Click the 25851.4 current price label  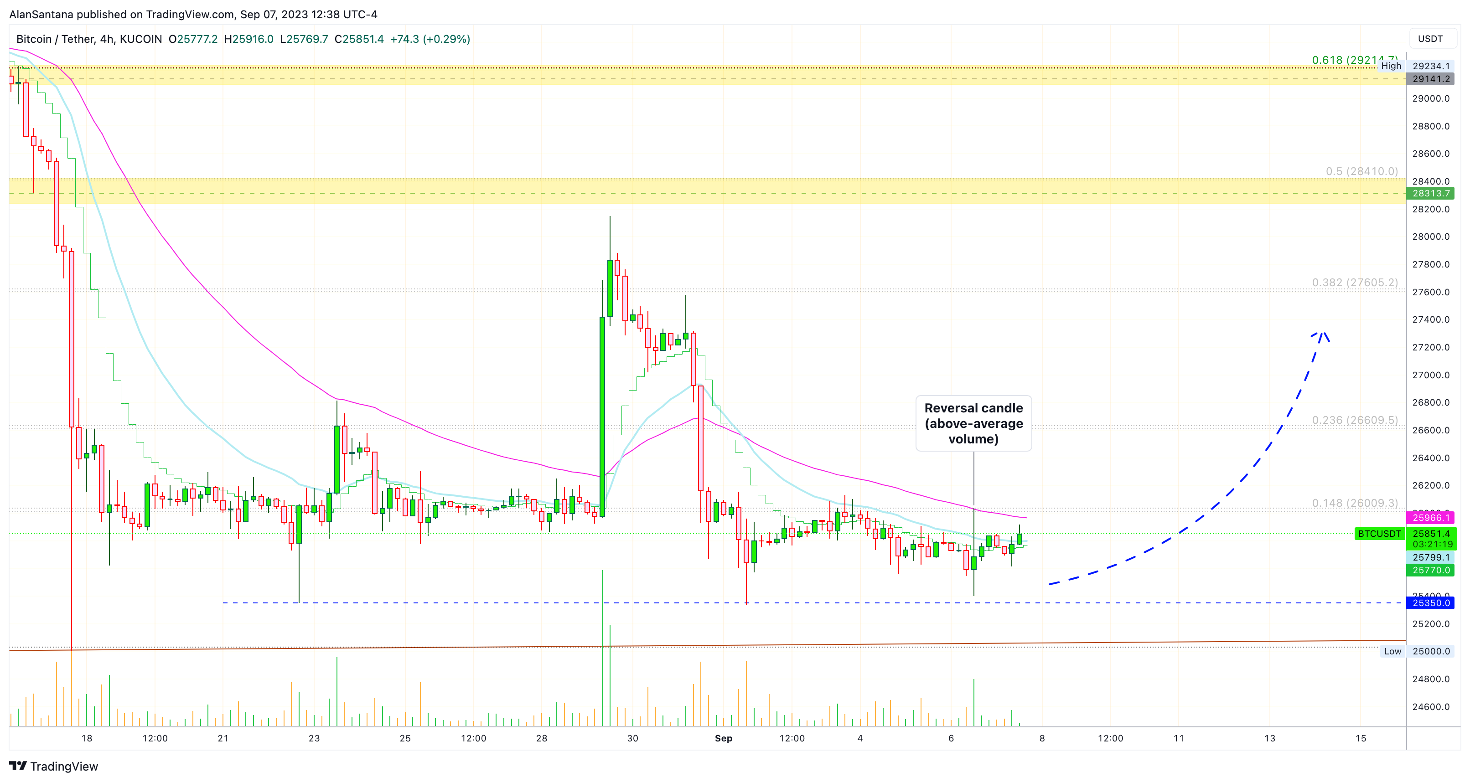[x=1431, y=534]
